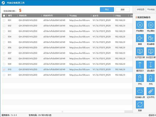Click IP address in highlighted row 010

[x=120, y=69]
